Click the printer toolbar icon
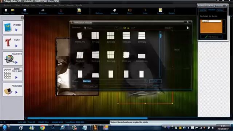This screenshot has height=131, width=233. click(43, 10)
